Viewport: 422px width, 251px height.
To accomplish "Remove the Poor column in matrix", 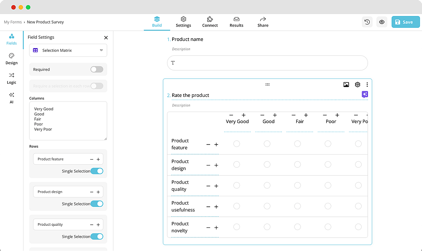I will tap(325, 115).
